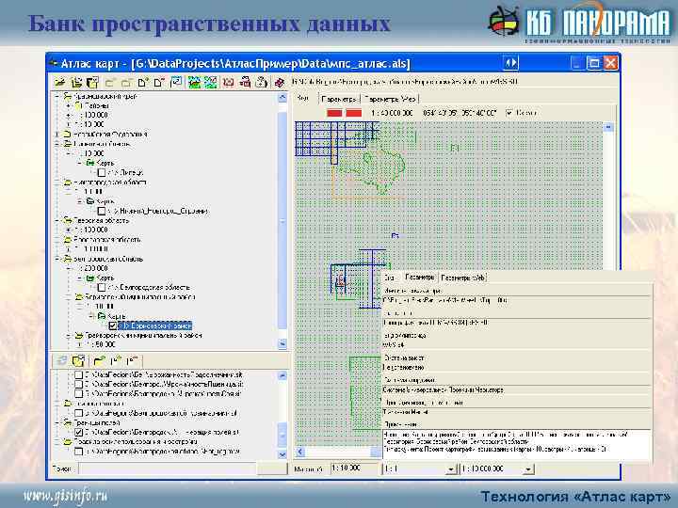Click the up arrow of the map tree scrollbar
This screenshot has width=678, height=508.
coord(282,97)
